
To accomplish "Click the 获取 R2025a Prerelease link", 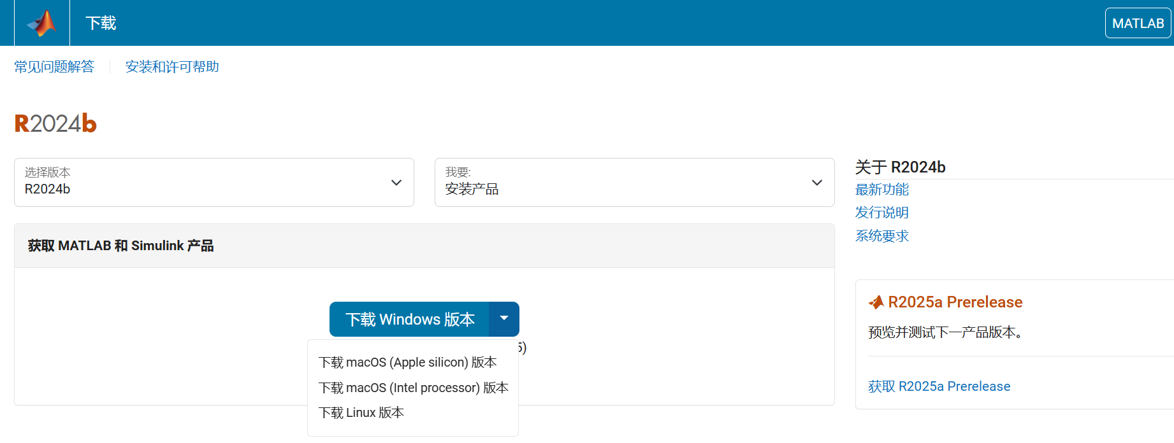I will (x=939, y=386).
